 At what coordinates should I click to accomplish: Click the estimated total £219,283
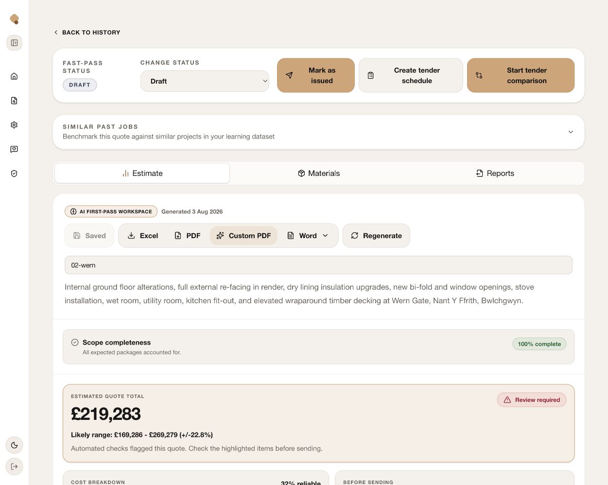[106, 414]
